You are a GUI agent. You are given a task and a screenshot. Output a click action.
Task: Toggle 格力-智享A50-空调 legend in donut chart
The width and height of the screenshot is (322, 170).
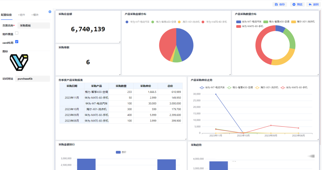coord(266,22)
